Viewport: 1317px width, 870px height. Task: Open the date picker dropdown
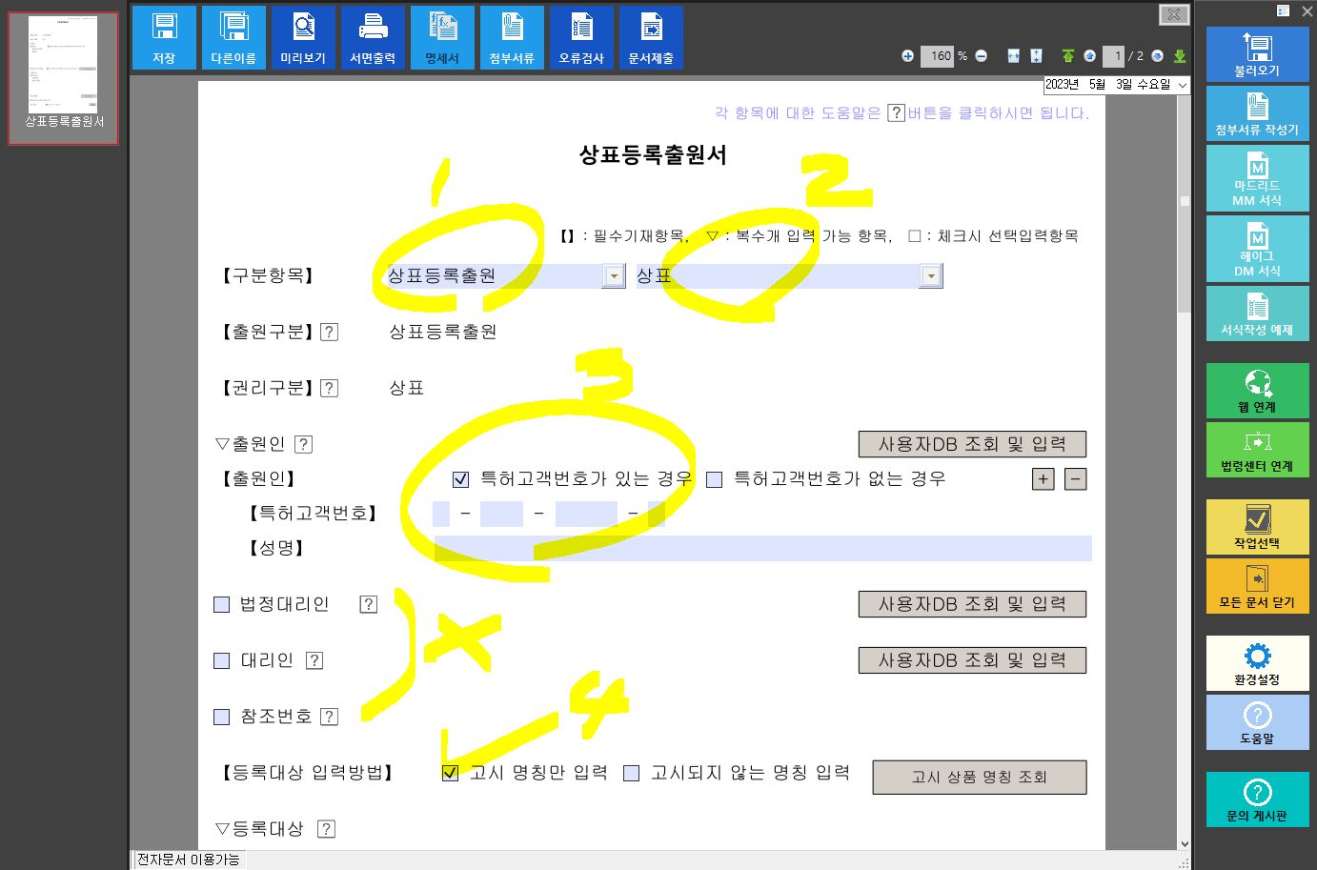(x=1183, y=85)
